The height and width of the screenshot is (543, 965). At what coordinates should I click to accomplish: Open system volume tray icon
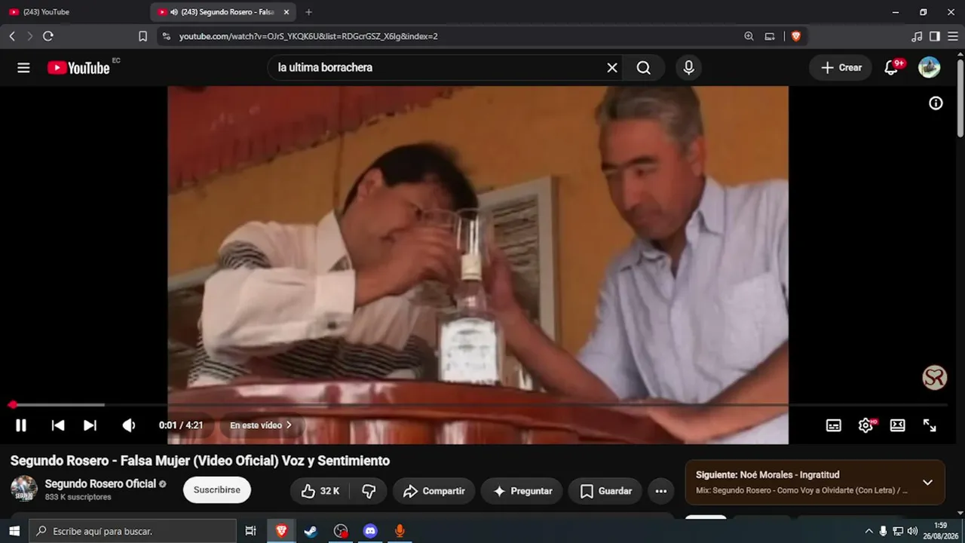pos(912,531)
